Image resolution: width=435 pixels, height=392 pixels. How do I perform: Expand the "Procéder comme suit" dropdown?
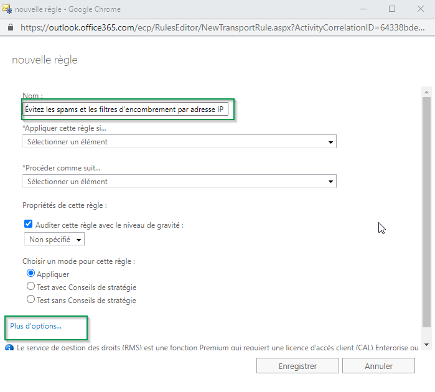(x=179, y=182)
